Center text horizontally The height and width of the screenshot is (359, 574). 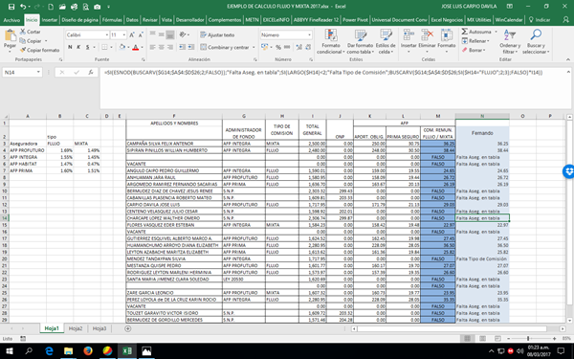(162, 47)
